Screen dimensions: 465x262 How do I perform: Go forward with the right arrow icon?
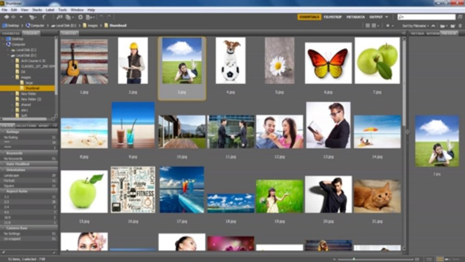pos(14,17)
